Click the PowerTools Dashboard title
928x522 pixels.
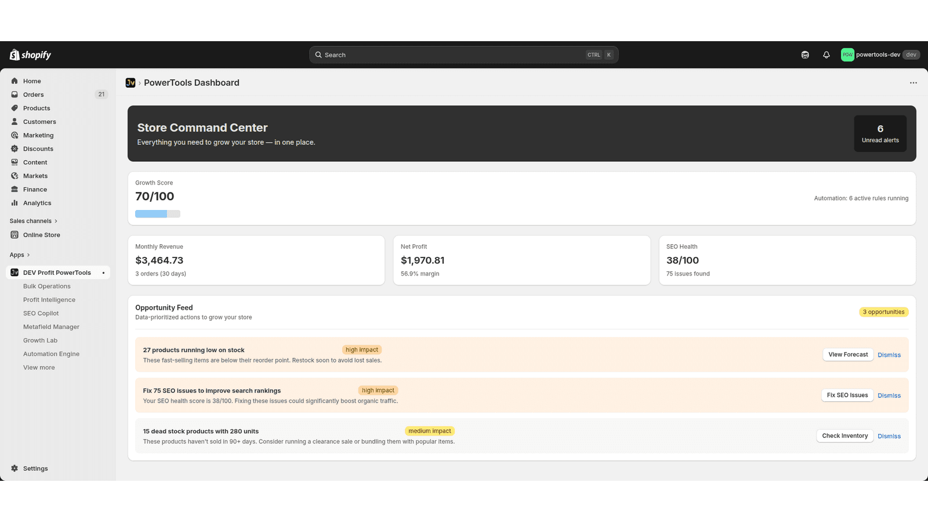[191, 83]
